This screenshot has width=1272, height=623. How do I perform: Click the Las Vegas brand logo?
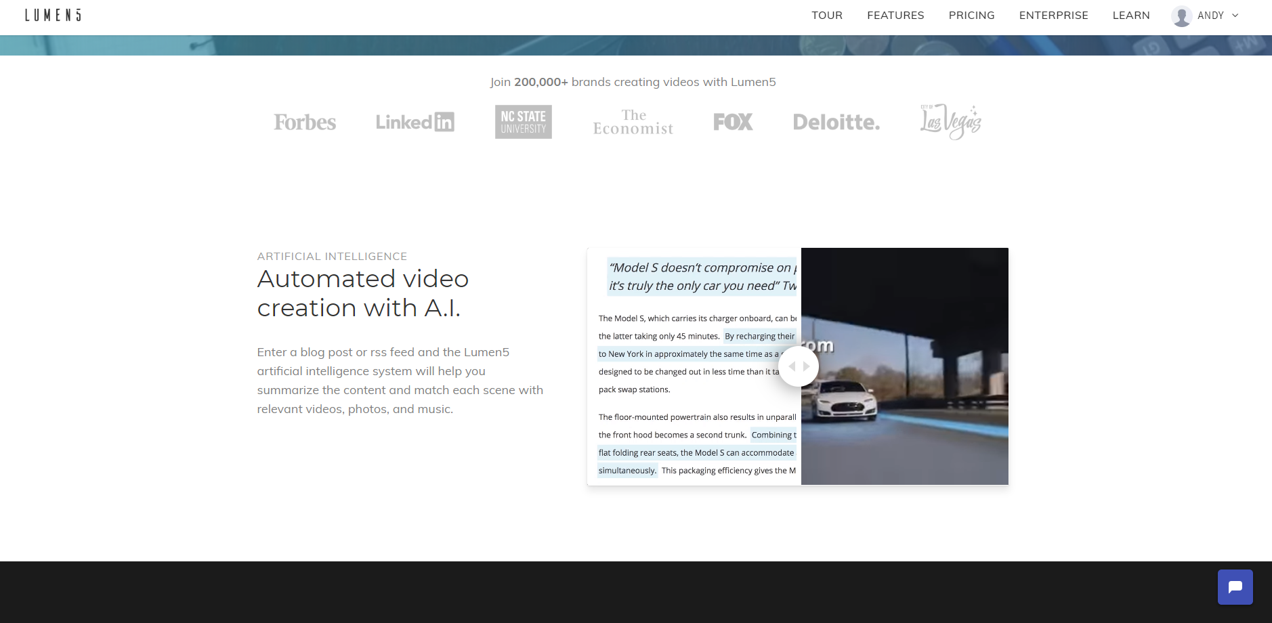pos(950,122)
